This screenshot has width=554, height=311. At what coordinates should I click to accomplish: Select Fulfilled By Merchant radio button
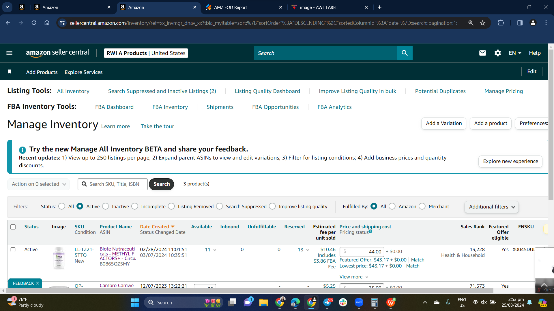pyautogui.click(x=422, y=206)
